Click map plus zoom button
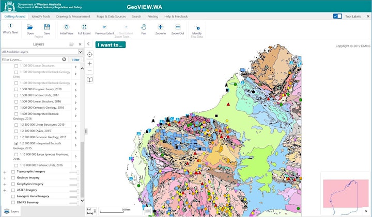372x217 pixels. point(89,63)
